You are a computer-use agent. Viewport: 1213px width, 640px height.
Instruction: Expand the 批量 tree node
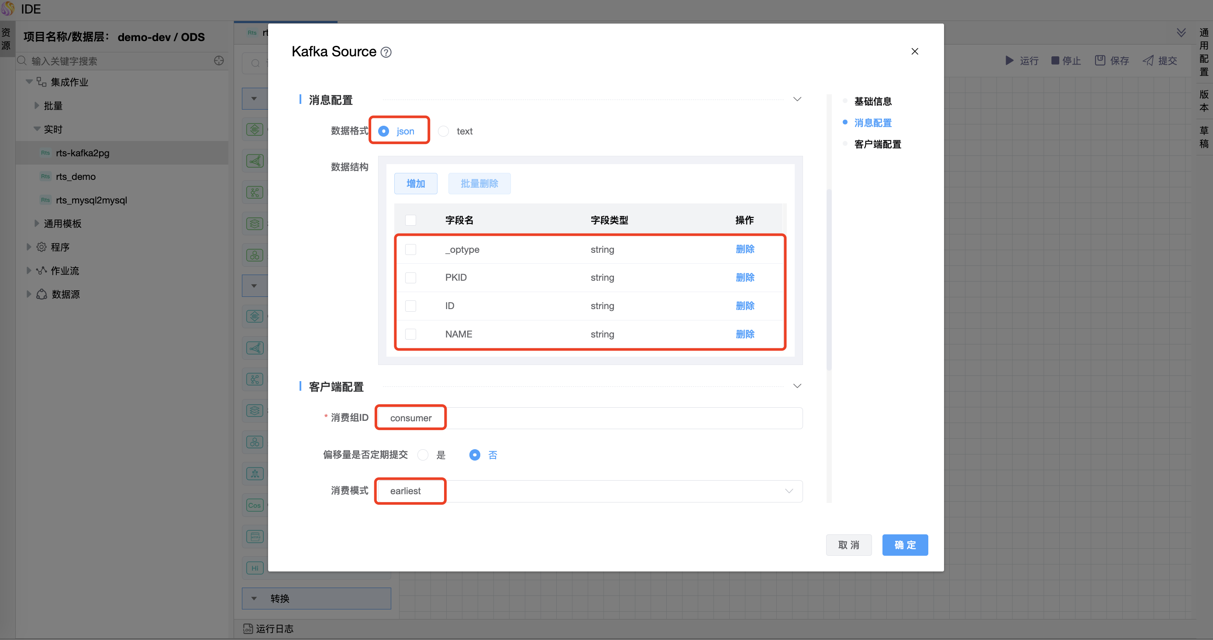coord(37,106)
